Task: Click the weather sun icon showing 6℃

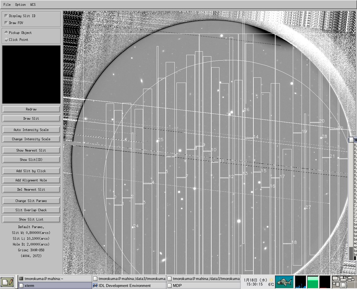Action: coord(271,282)
